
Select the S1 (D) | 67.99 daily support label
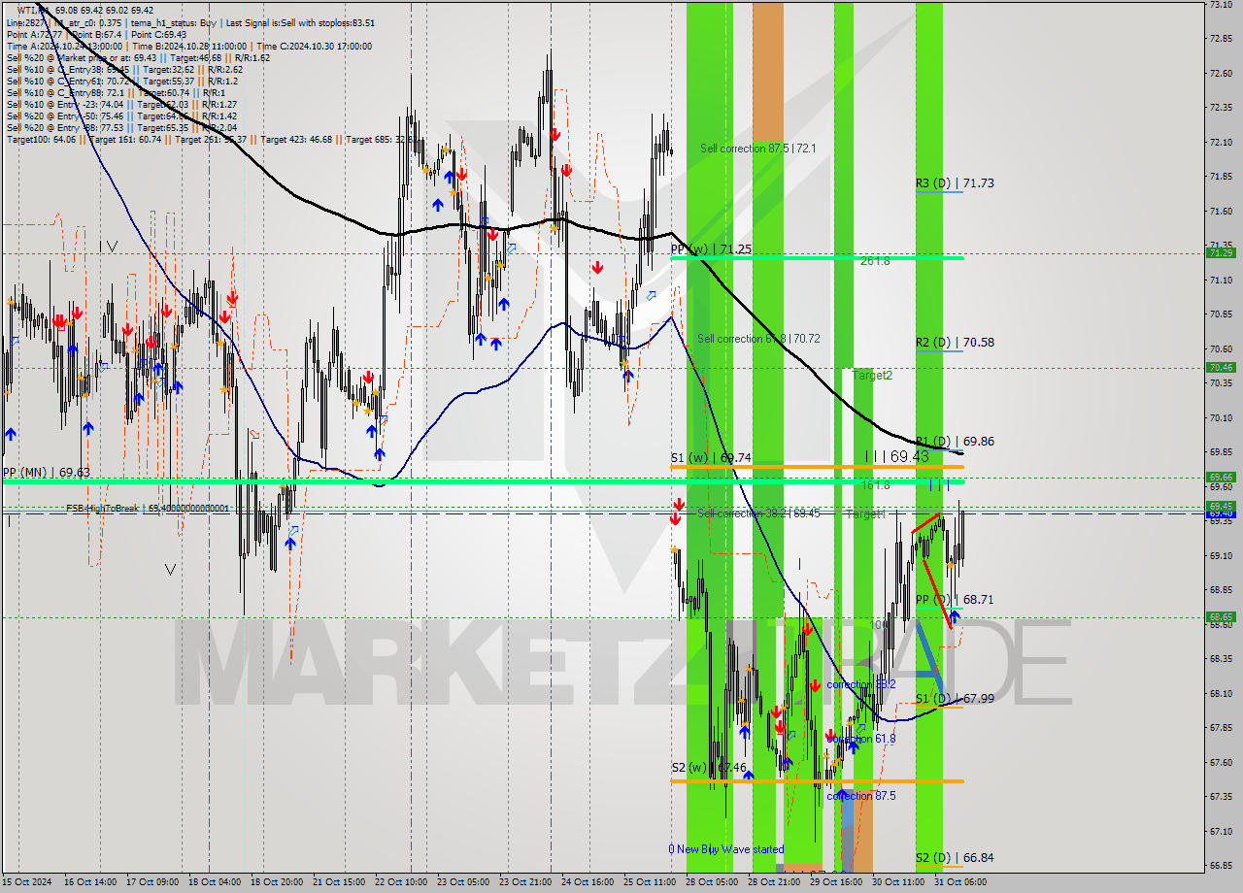955,699
